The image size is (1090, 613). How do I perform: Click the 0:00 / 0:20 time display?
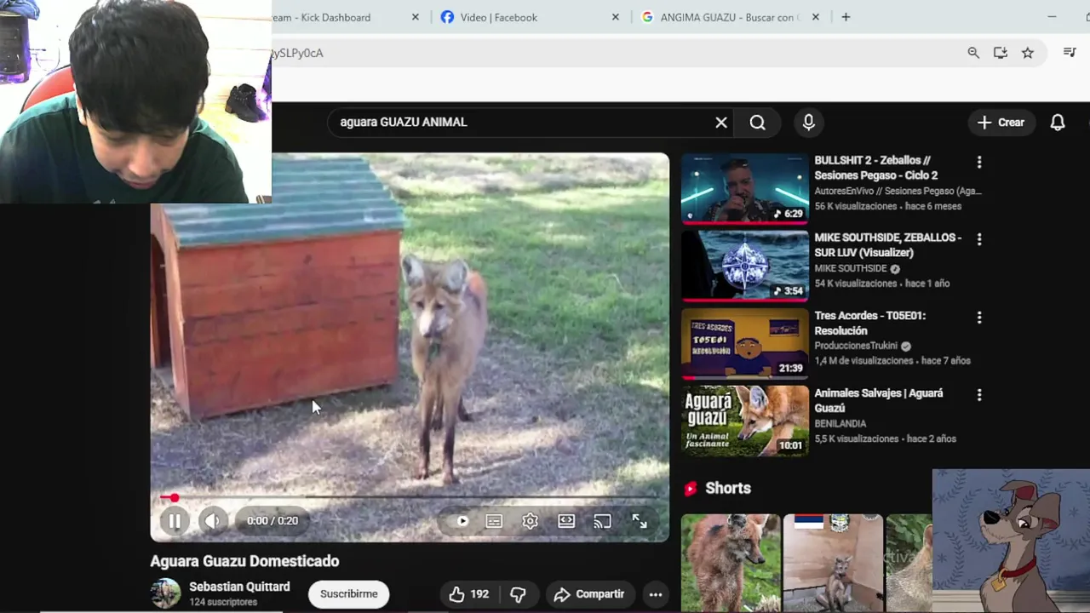coord(272,521)
